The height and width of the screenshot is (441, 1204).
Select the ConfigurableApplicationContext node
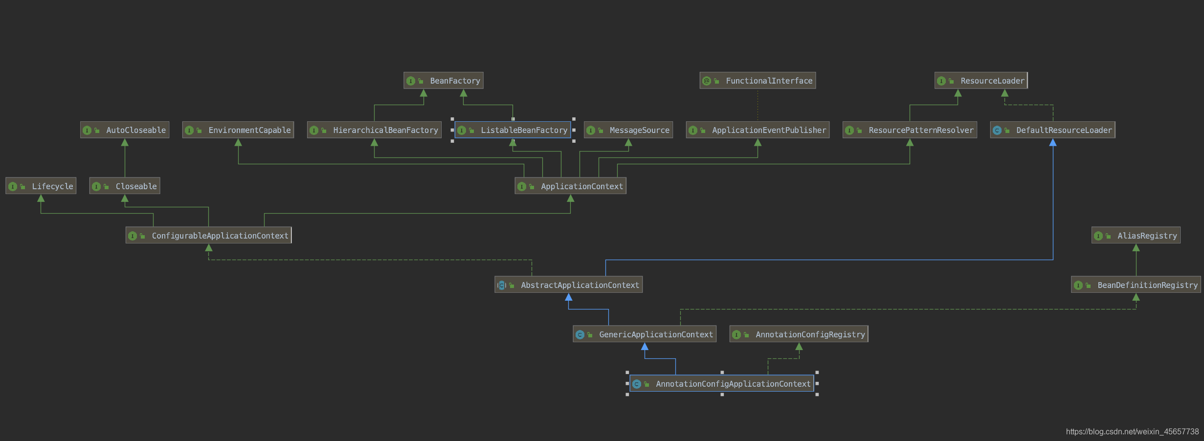(x=208, y=236)
